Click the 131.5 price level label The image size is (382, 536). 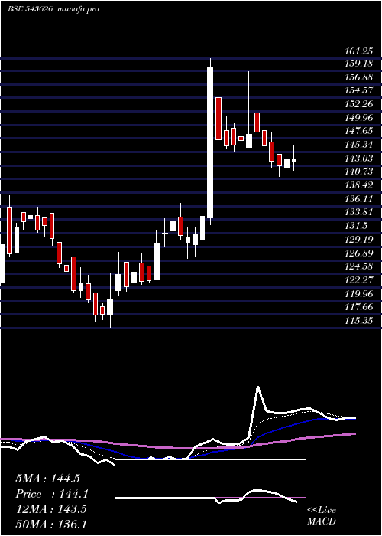356,226
